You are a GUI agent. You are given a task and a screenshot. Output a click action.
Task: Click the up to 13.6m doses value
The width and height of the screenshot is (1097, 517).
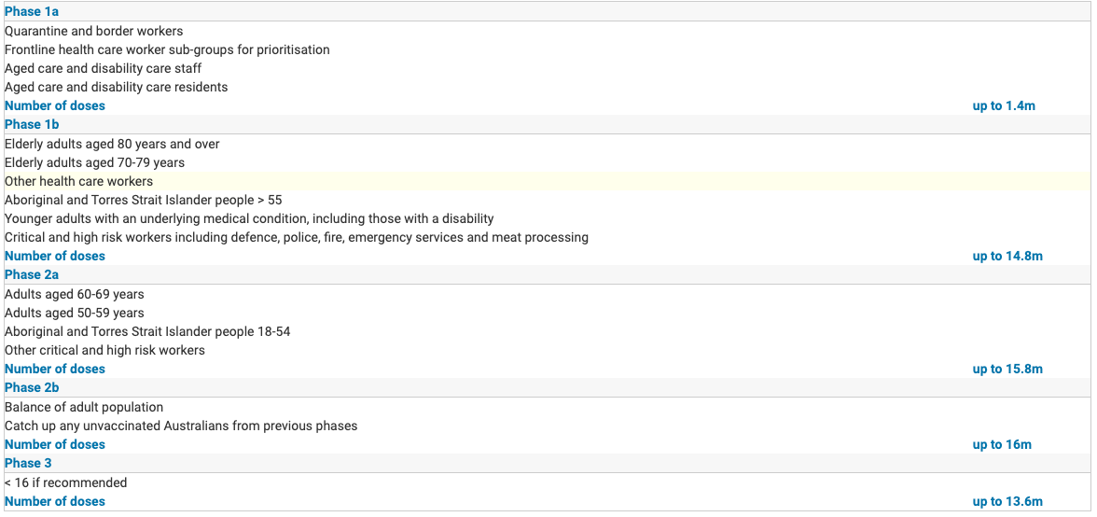1007,501
